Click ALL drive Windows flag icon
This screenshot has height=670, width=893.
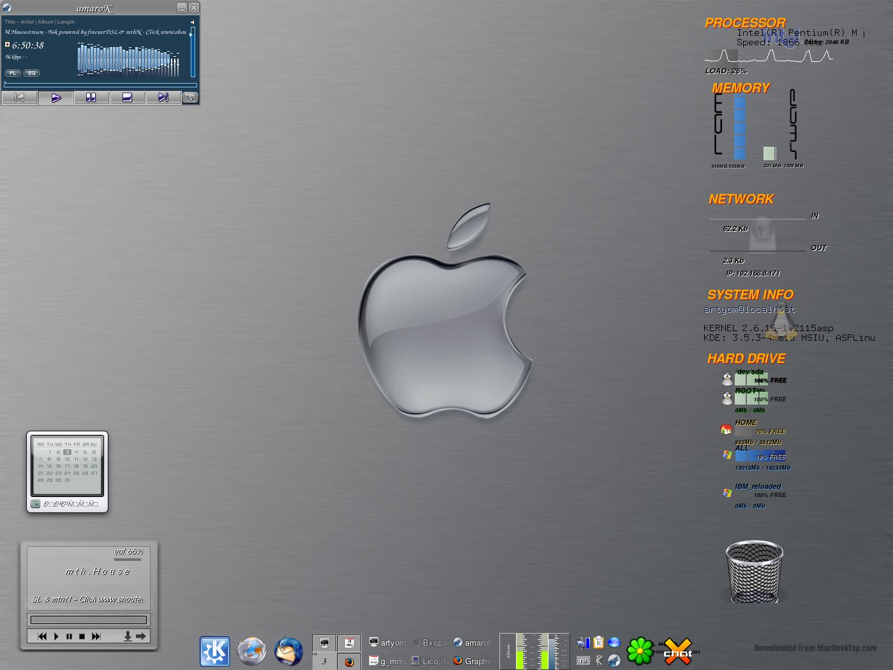pos(727,455)
